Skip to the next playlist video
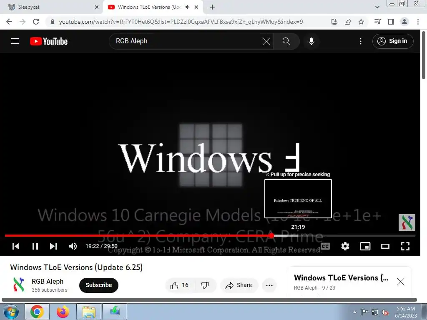Viewport: 427px width, 320px height. coord(53,246)
